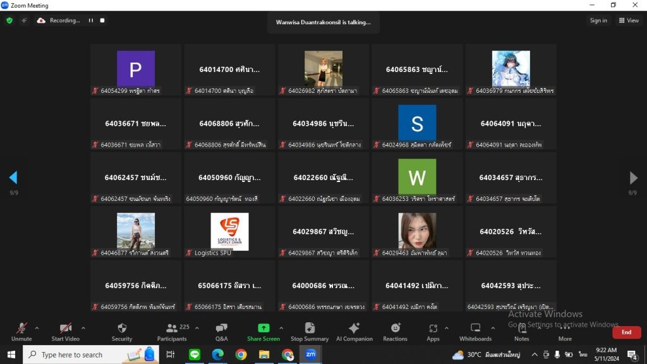Open LINE from the taskbar
This screenshot has width=647, height=364.
point(195,355)
